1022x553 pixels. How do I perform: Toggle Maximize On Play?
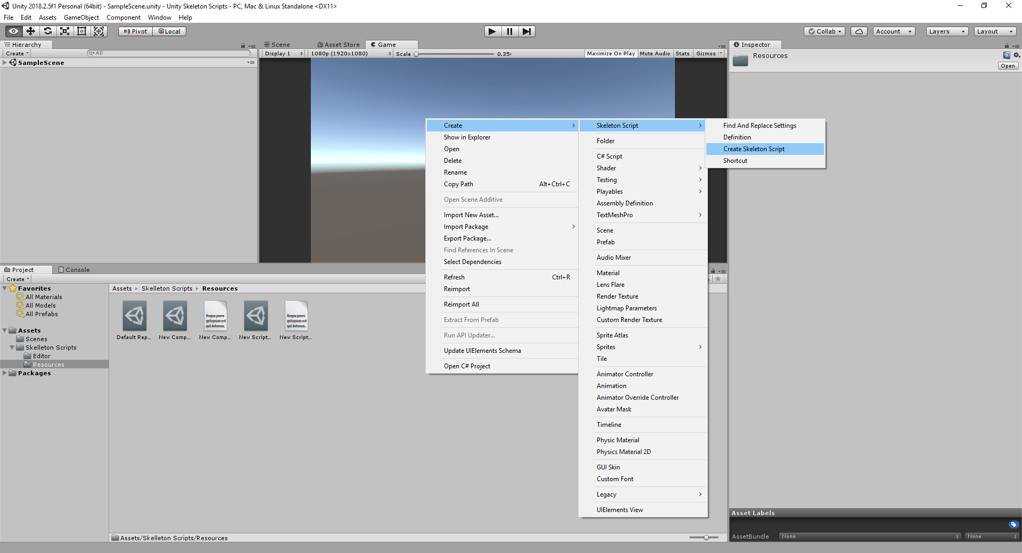click(x=611, y=54)
